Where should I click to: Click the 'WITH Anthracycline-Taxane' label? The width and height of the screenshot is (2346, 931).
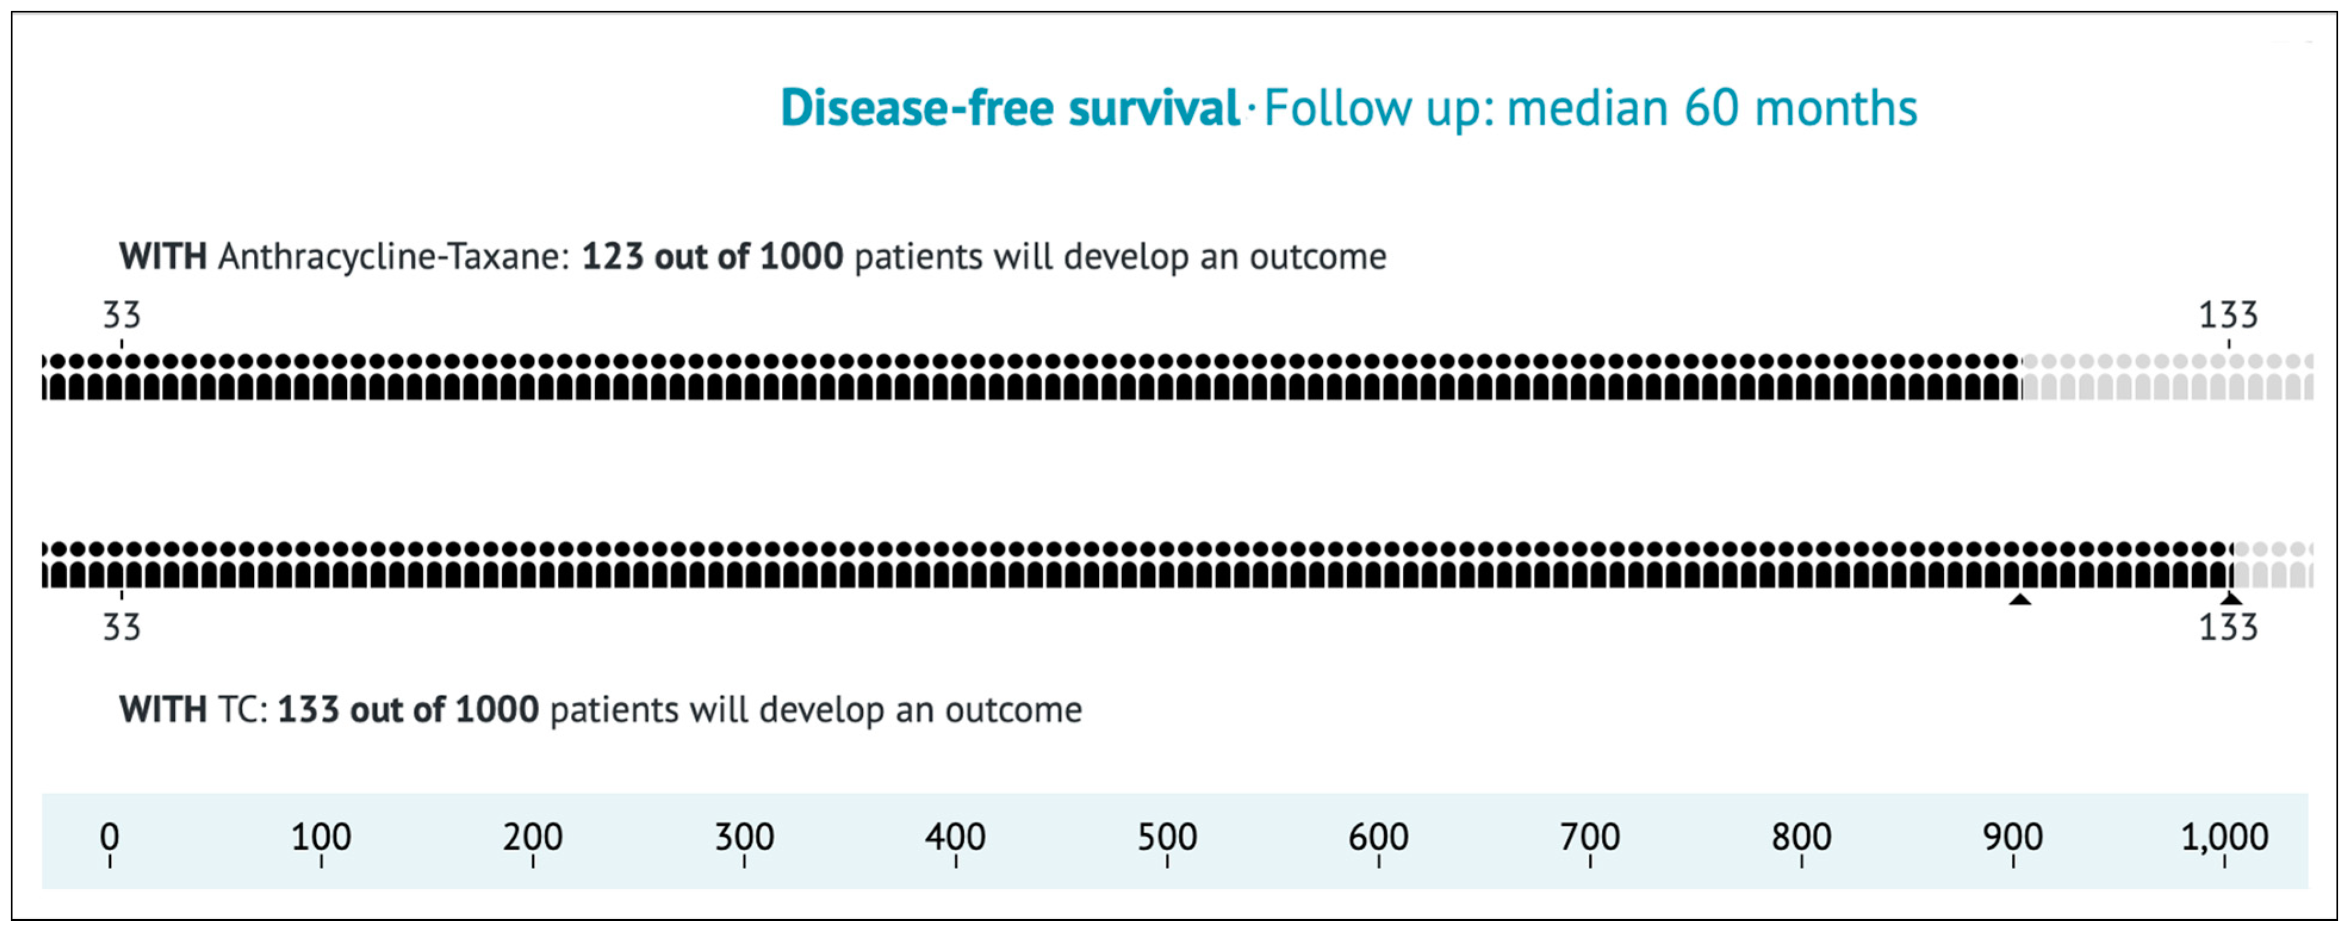(344, 257)
